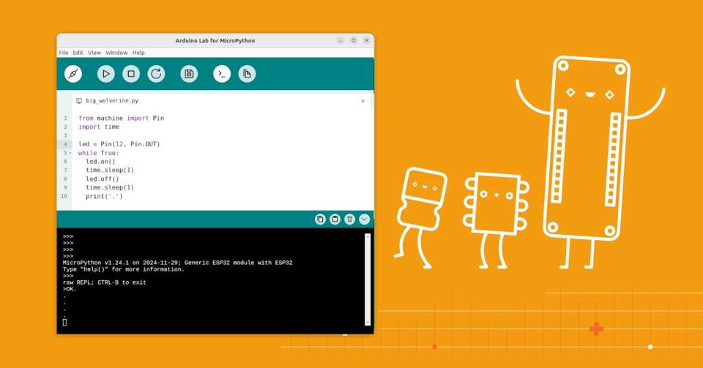The height and width of the screenshot is (368, 703).
Task: Copy terminal output icon
Action: (x=320, y=219)
